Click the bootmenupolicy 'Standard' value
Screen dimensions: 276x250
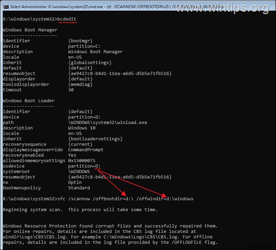tap(79, 188)
